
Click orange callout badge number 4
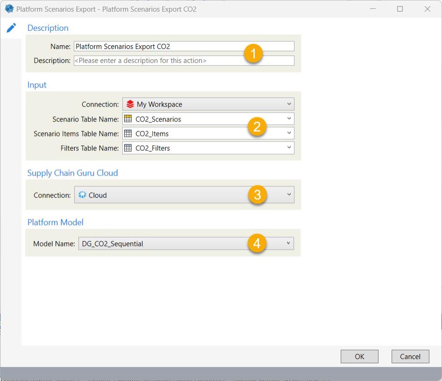(x=257, y=243)
